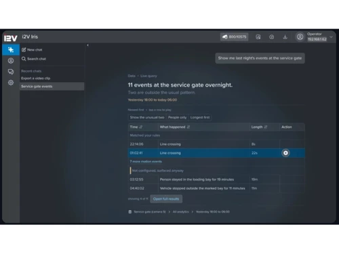Image resolution: width=339 pixels, height=254 pixels.
Task: Toggle the 'Longest first' filter chip
Action: coord(200,117)
